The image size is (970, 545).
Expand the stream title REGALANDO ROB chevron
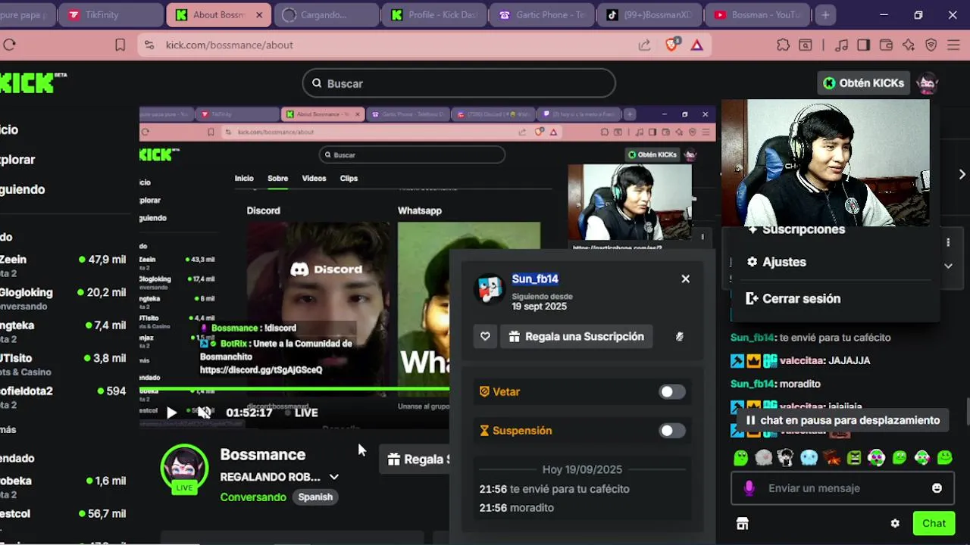[x=333, y=477]
